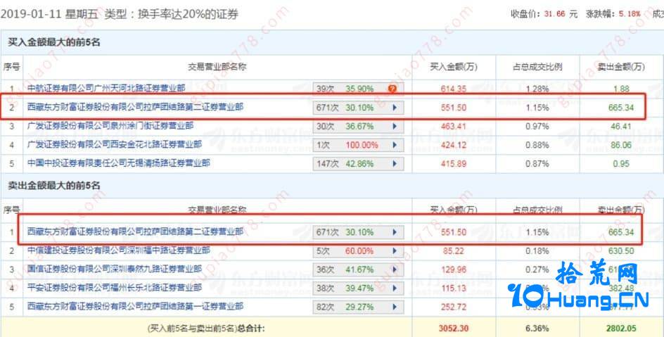This screenshot has width=664, height=337.
Task: Click the 39次 35.90% stats box
Action: pos(358,89)
